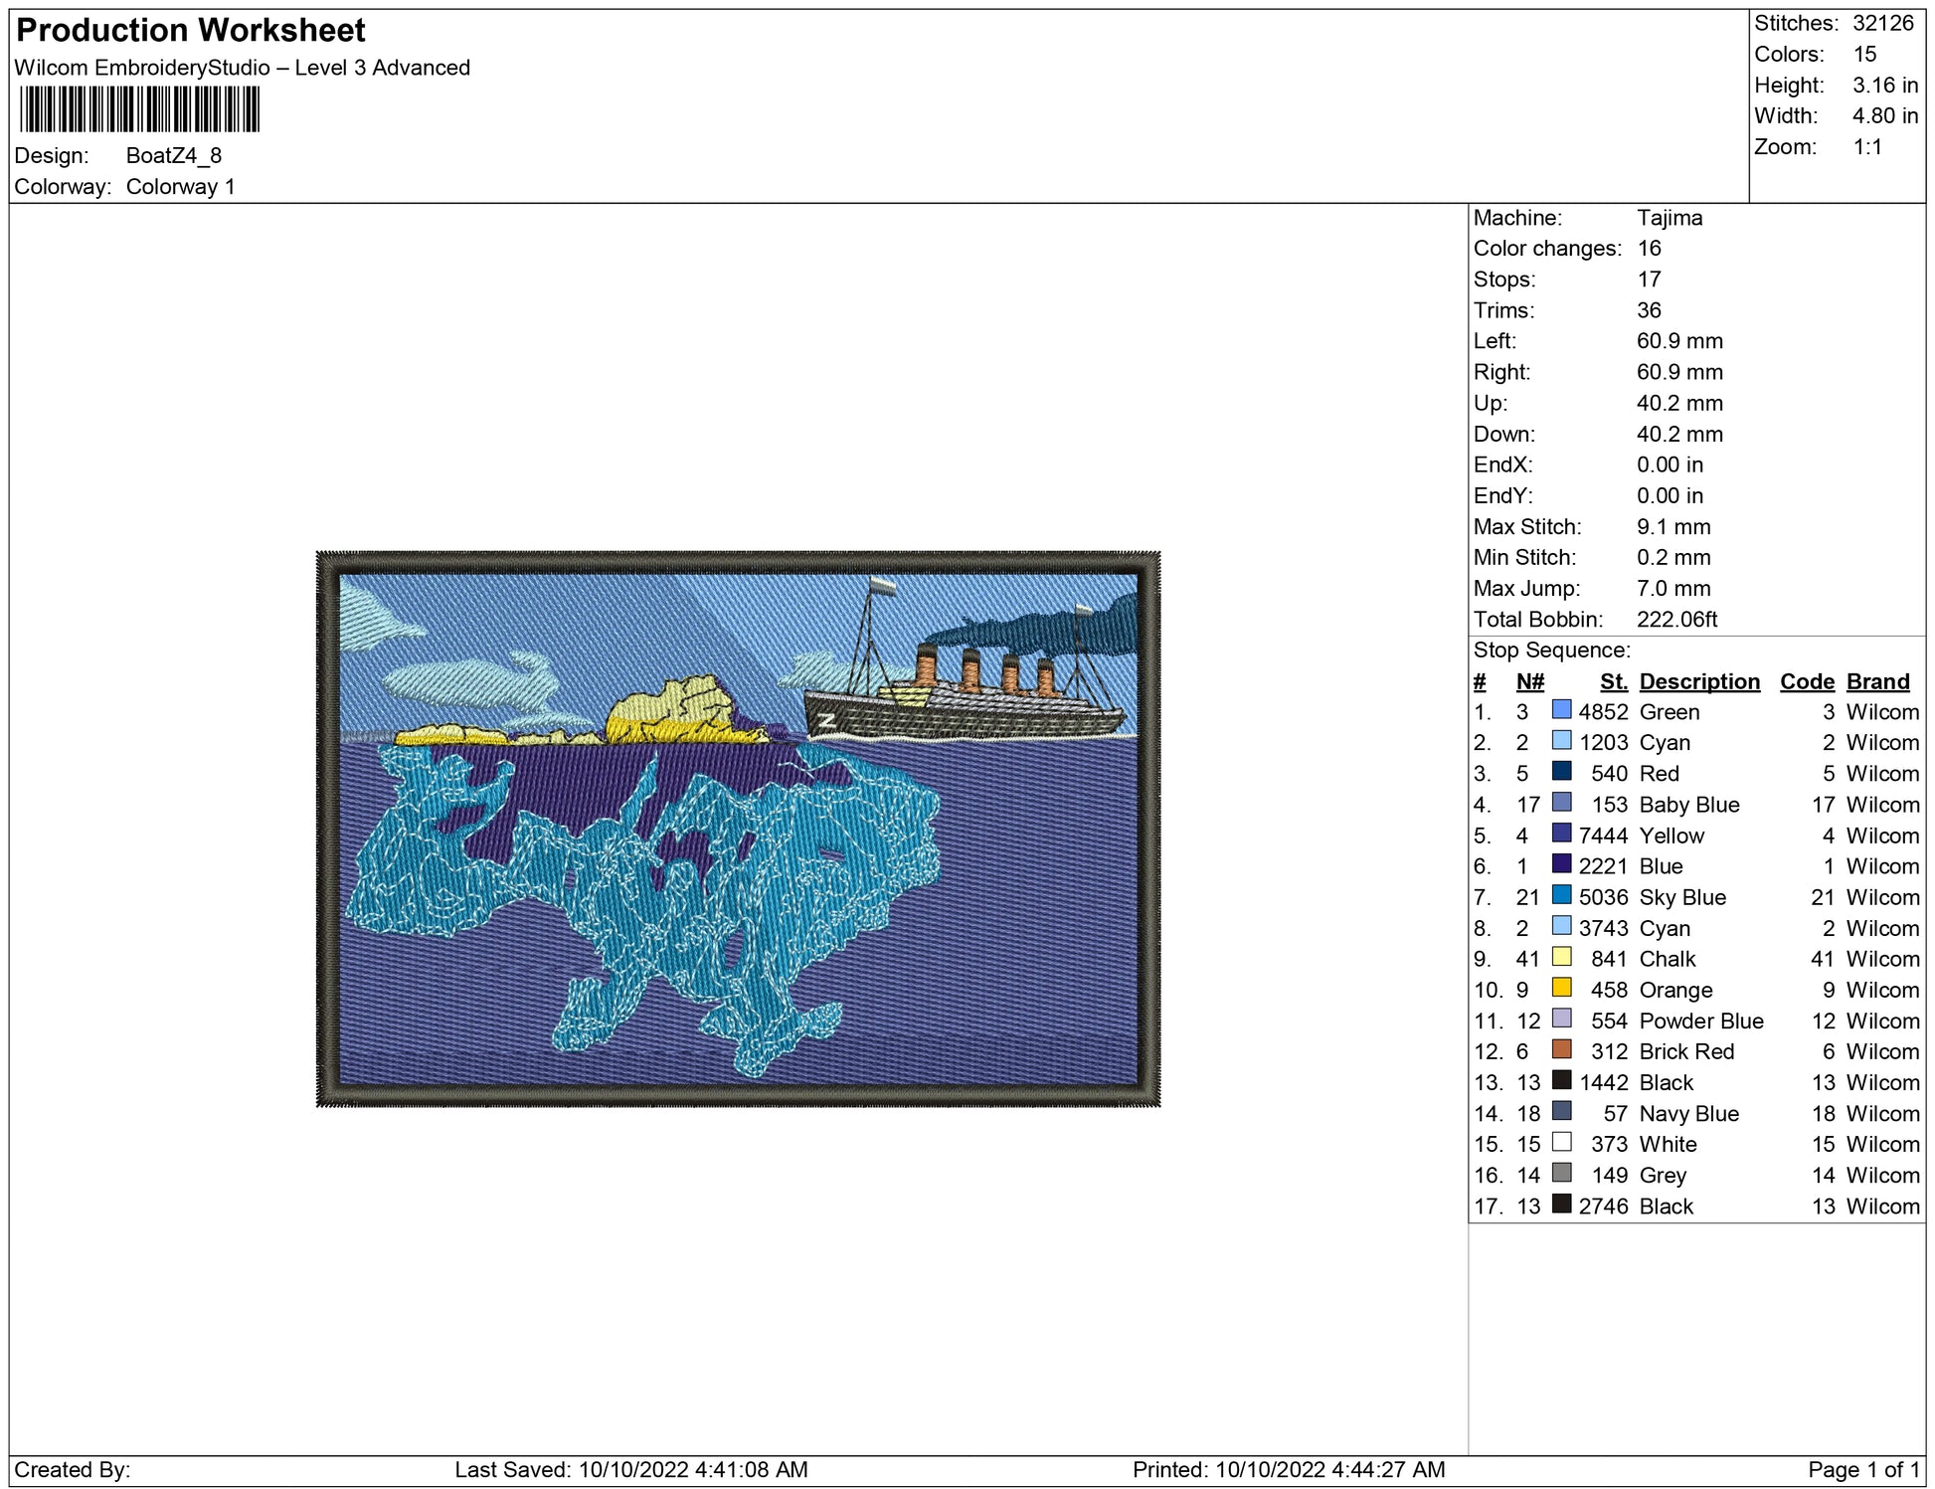This screenshot has height=1489, width=1935.
Task: Select the Grey color swatch
Action: [x=1561, y=1173]
